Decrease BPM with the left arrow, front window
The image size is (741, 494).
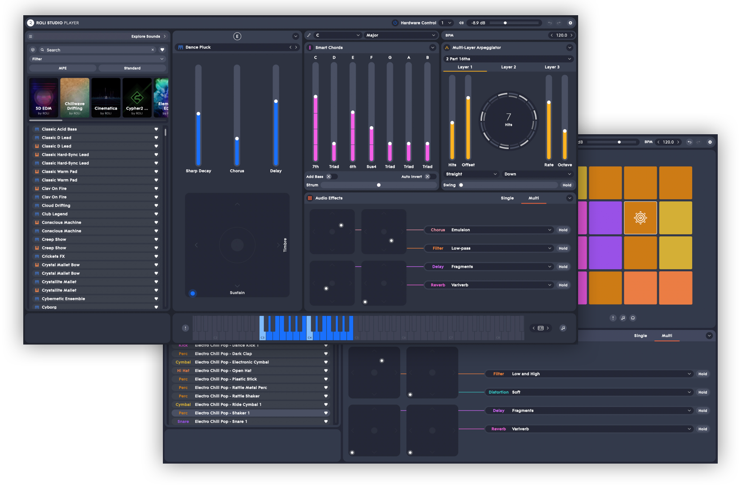click(552, 35)
